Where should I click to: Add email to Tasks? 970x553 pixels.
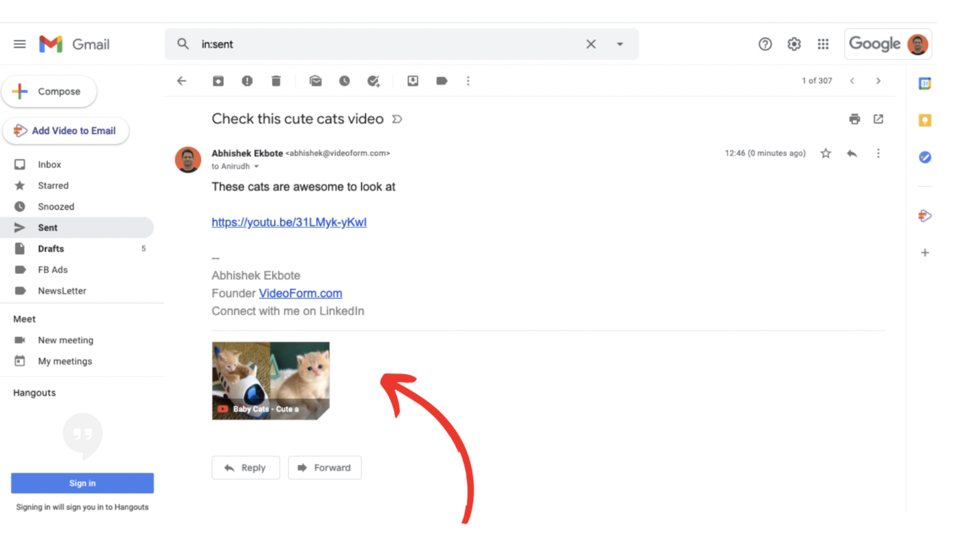[x=373, y=81]
